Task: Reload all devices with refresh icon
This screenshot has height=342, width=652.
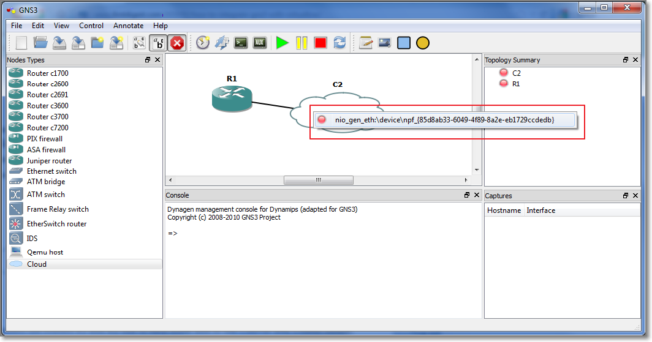Action: coord(339,43)
